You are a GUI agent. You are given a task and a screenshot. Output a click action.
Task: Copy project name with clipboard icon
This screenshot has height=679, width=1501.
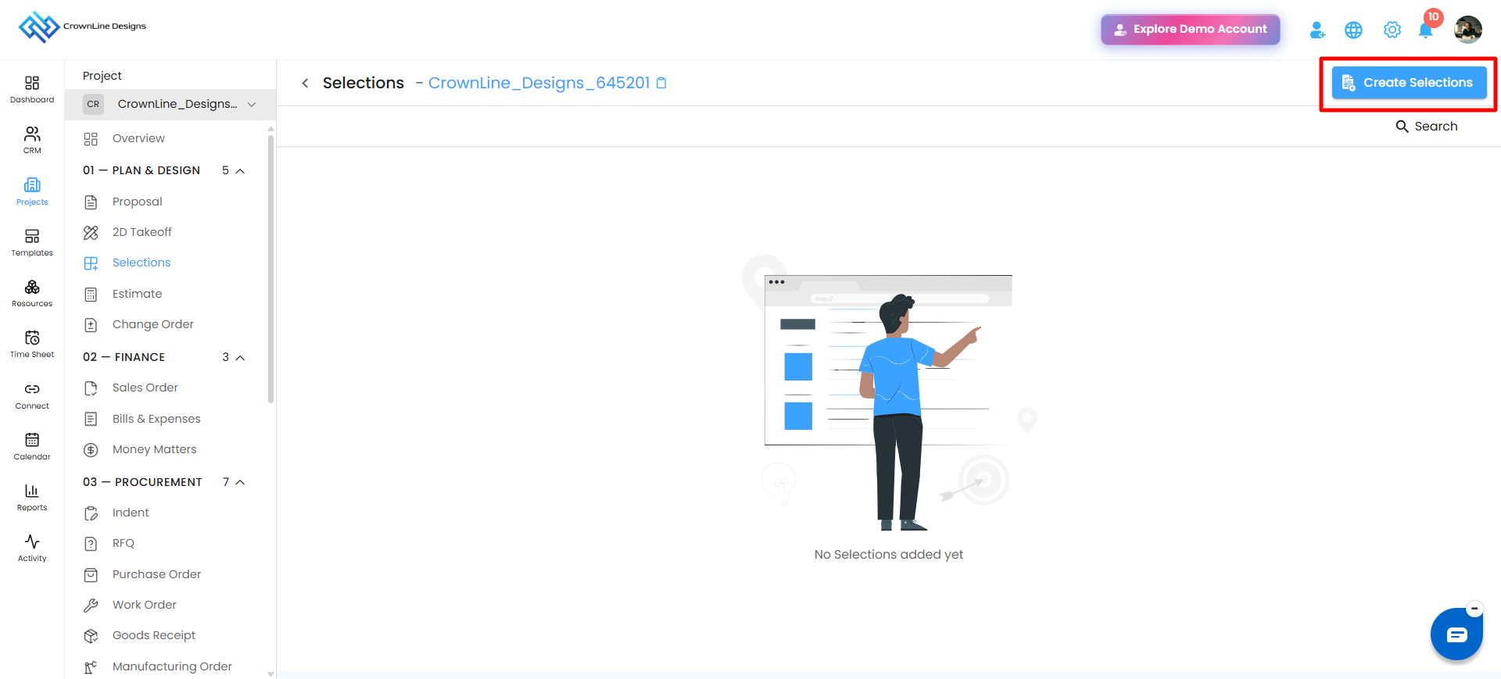pyautogui.click(x=661, y=83)
